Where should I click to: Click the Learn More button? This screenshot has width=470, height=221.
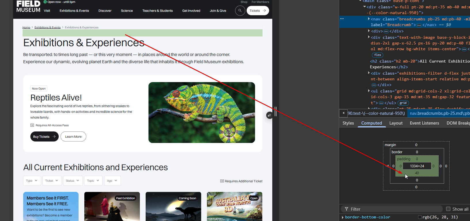pos(73,137)
